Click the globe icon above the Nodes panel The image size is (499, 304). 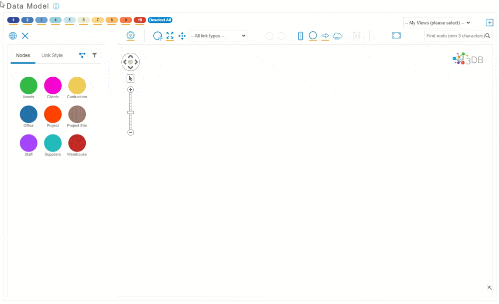click(x=12, y=35)
